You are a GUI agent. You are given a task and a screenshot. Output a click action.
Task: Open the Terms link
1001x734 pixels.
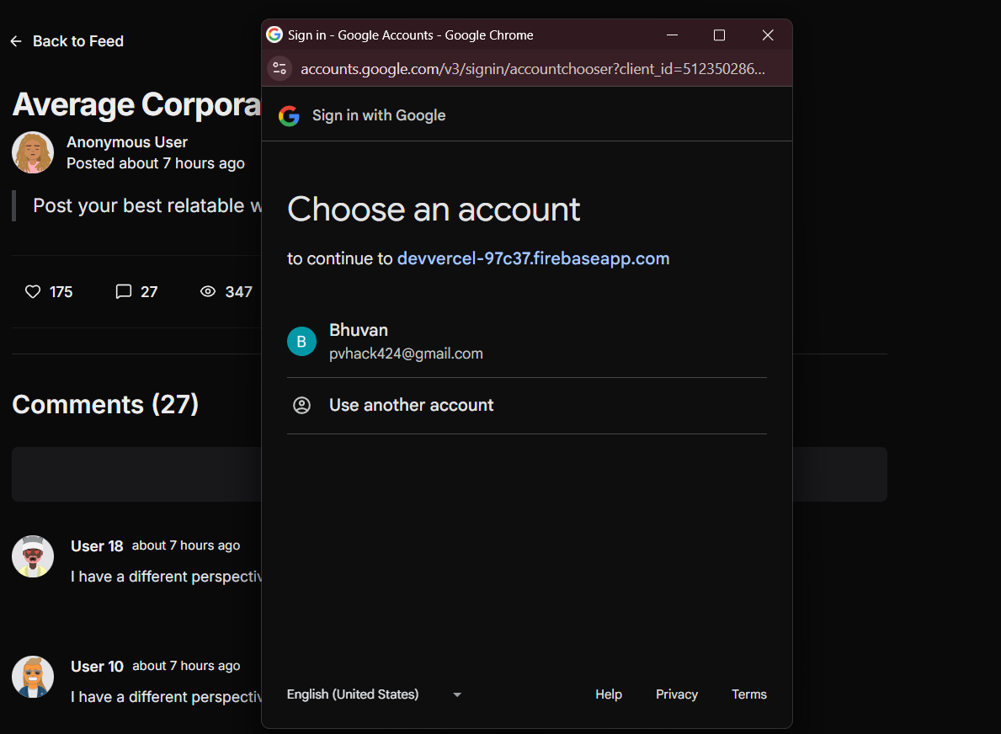(x=748, y=694)
